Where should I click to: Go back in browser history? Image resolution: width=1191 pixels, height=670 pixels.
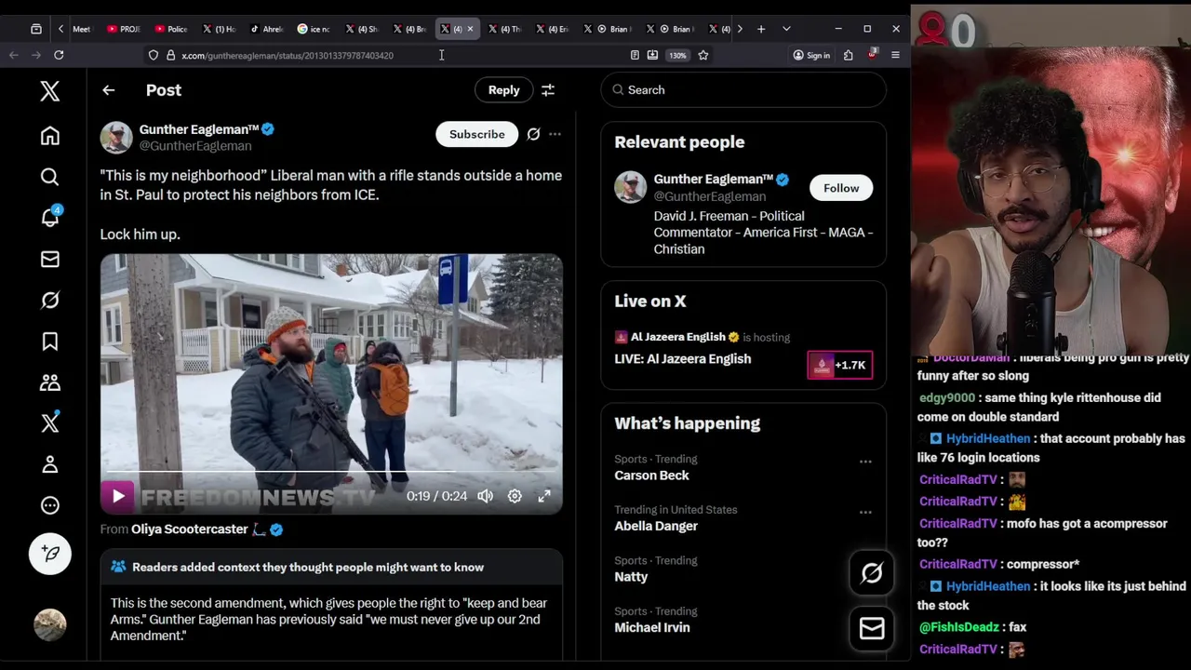pyautogui.click(x=14, y=56)
